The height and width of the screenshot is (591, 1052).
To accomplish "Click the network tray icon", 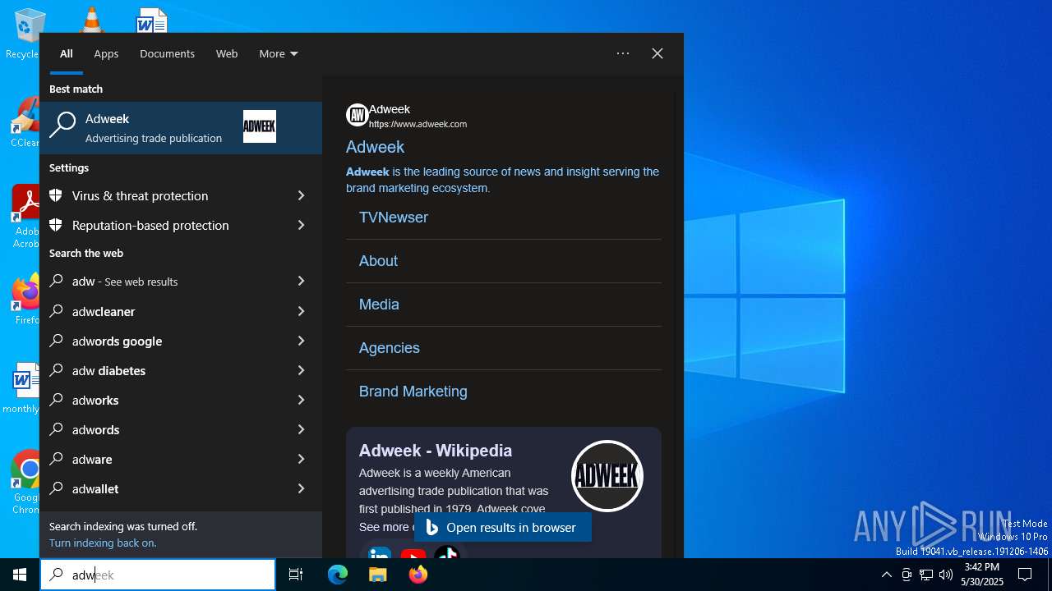I will (926, 575).
